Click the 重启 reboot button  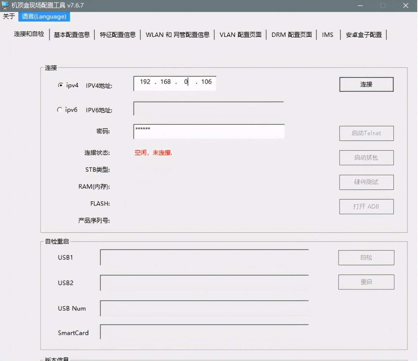tap(366, 282)
